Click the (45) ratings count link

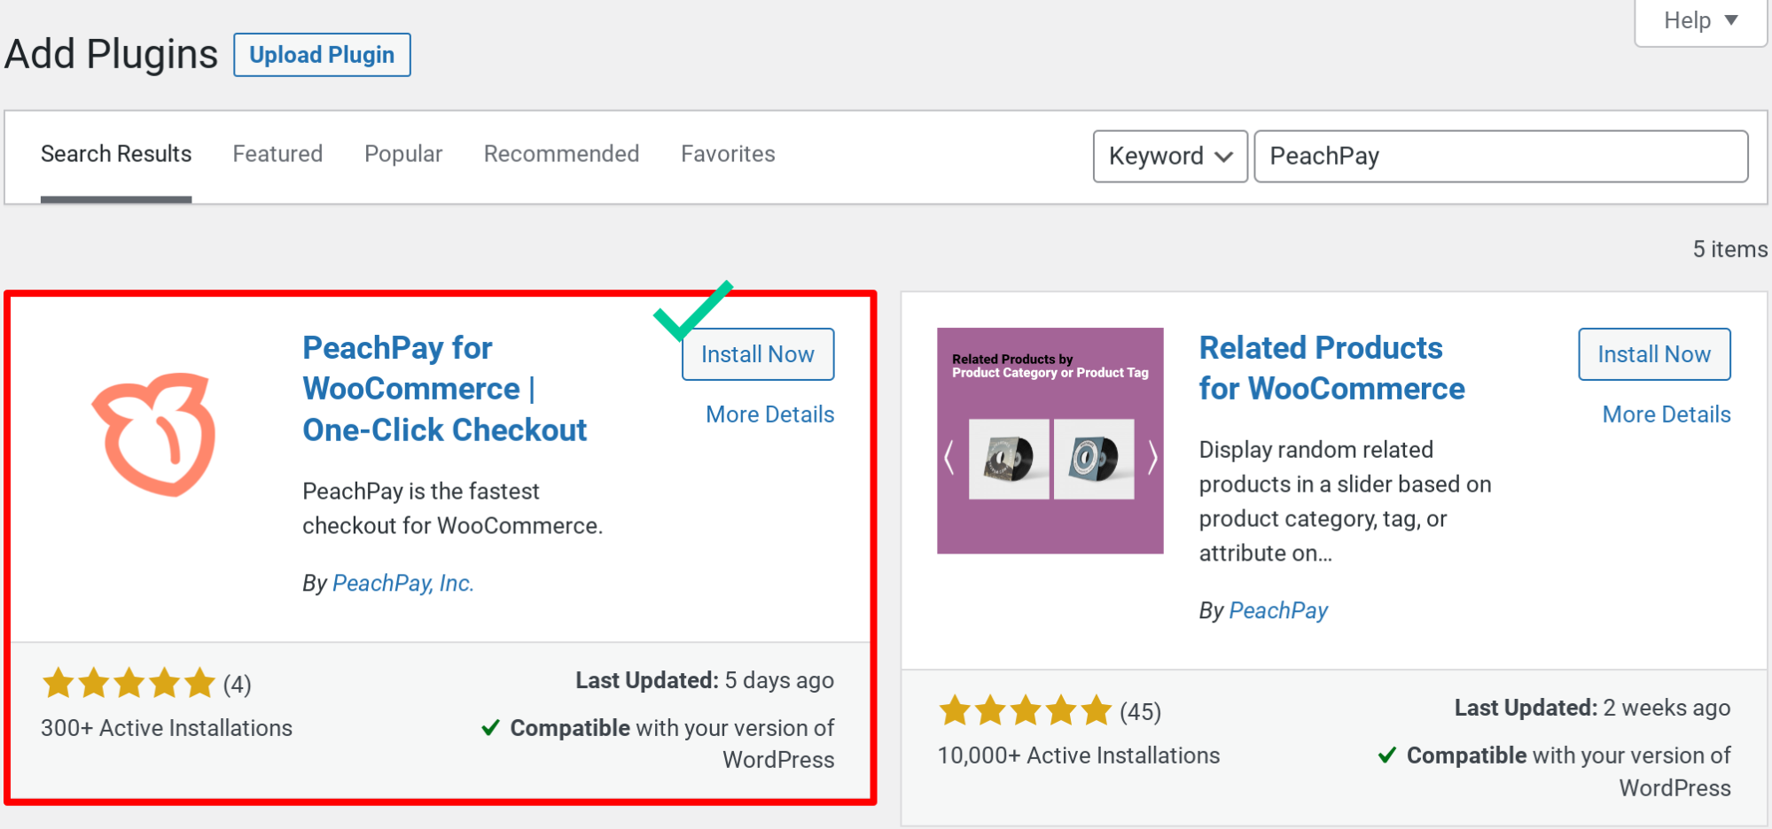click(1141, 710)
